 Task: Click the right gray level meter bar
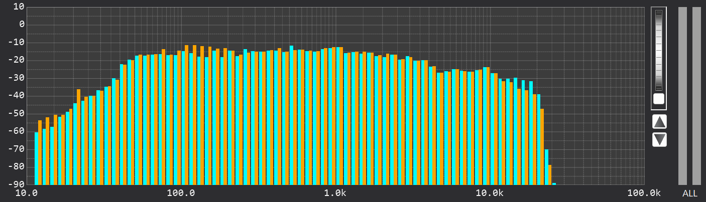point(696,95)
